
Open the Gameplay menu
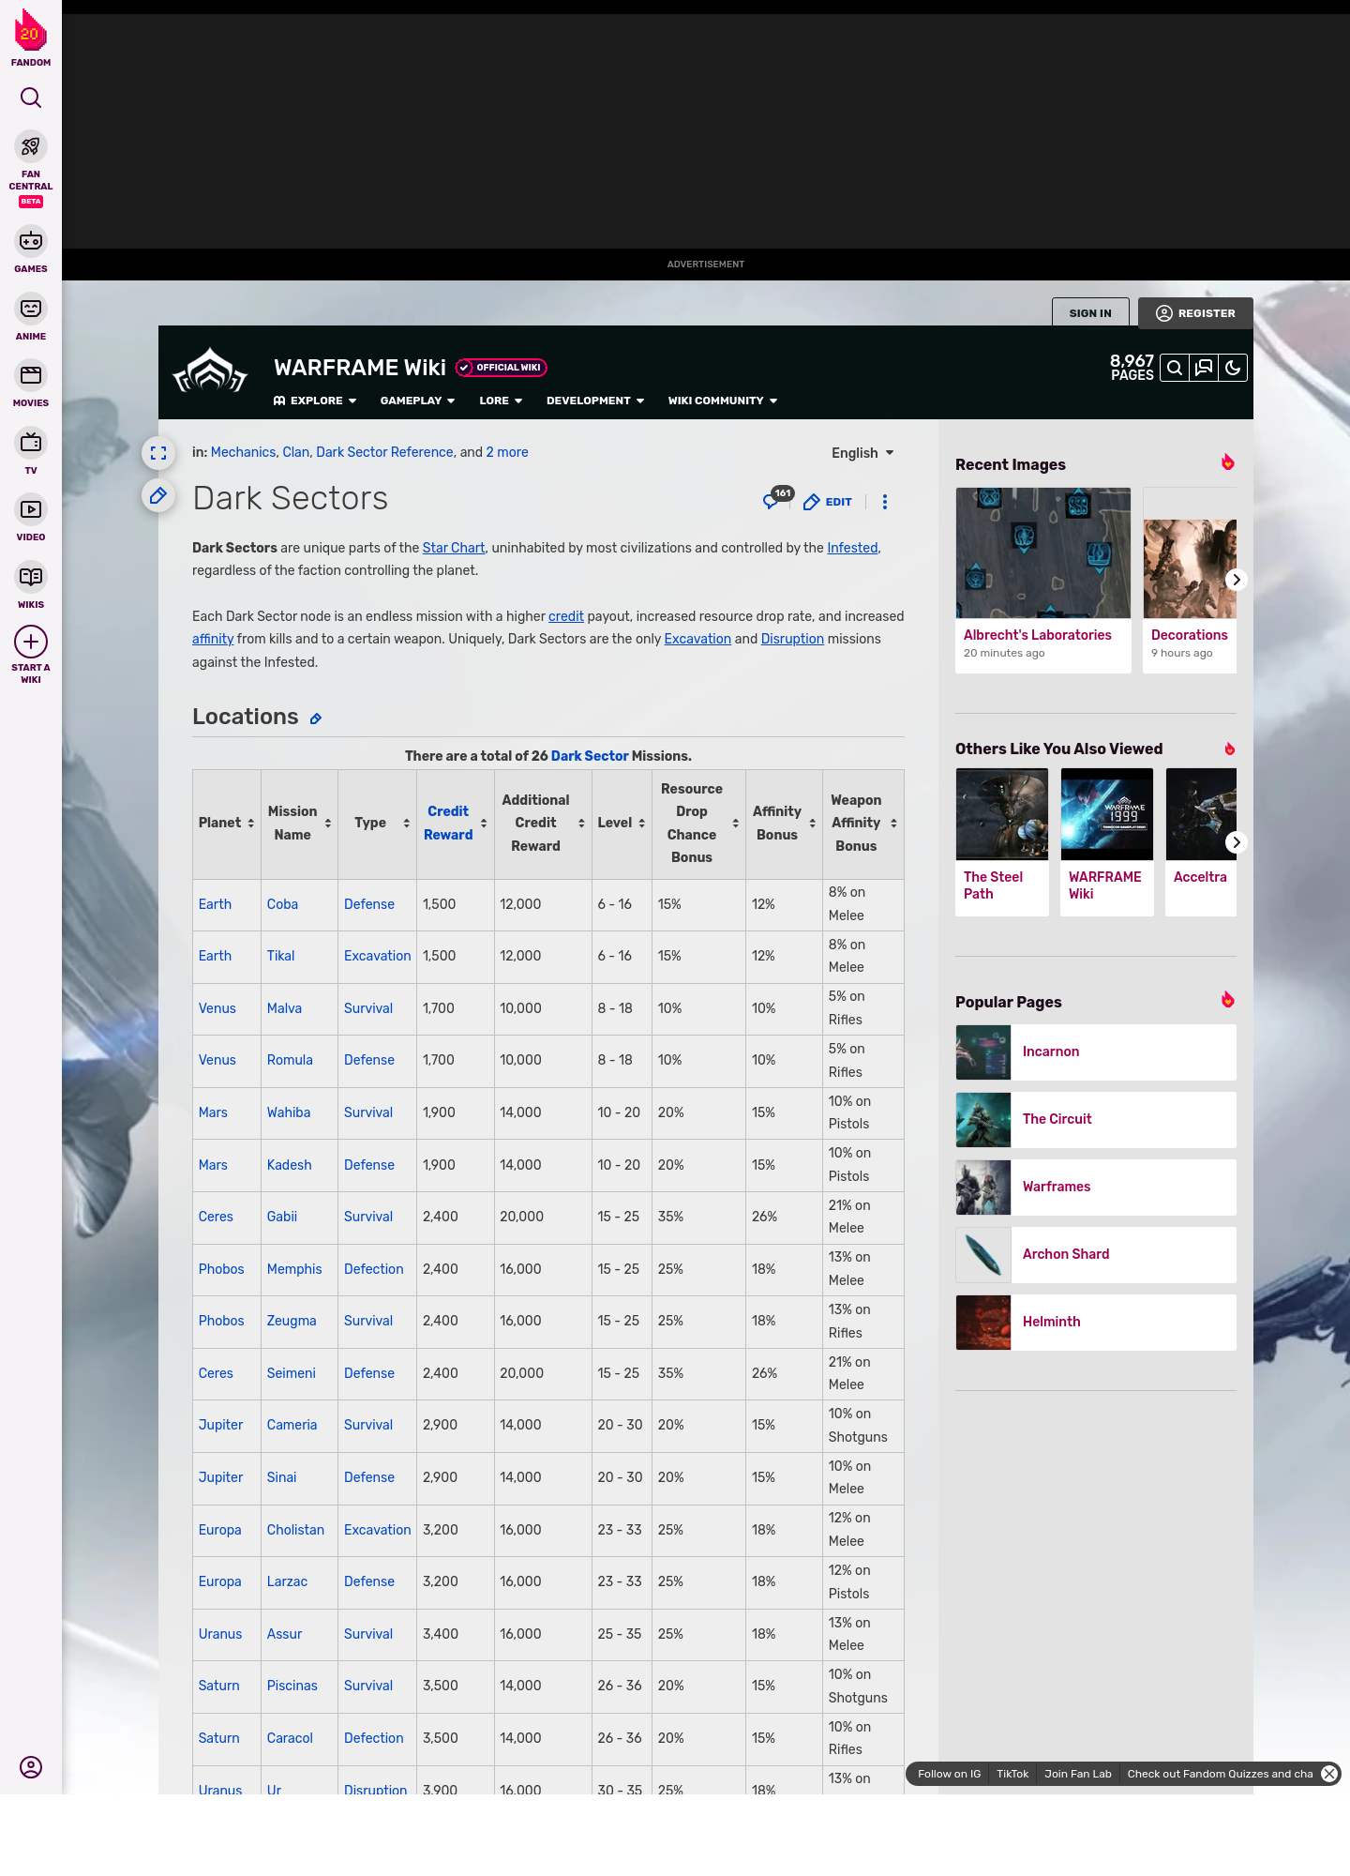[x=417, y=401]
